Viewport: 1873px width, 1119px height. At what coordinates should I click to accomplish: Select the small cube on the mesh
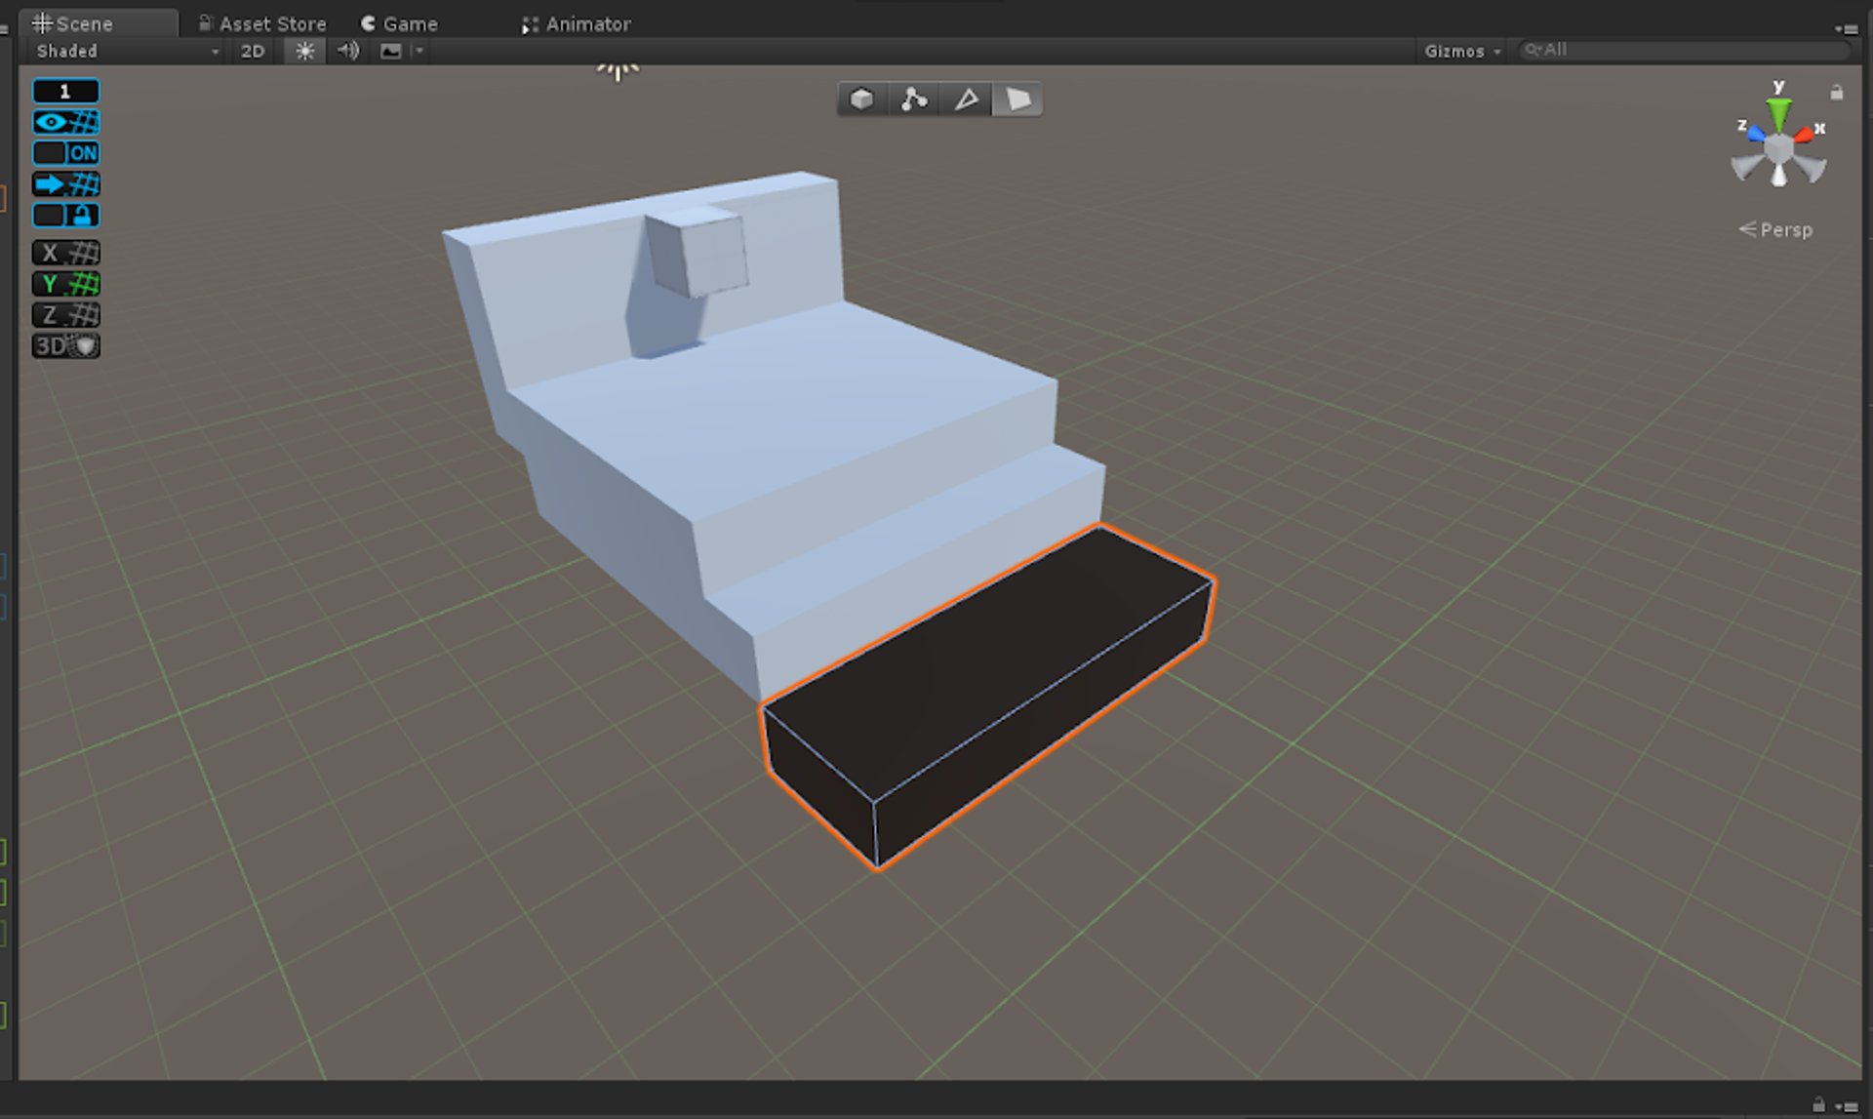697,252
